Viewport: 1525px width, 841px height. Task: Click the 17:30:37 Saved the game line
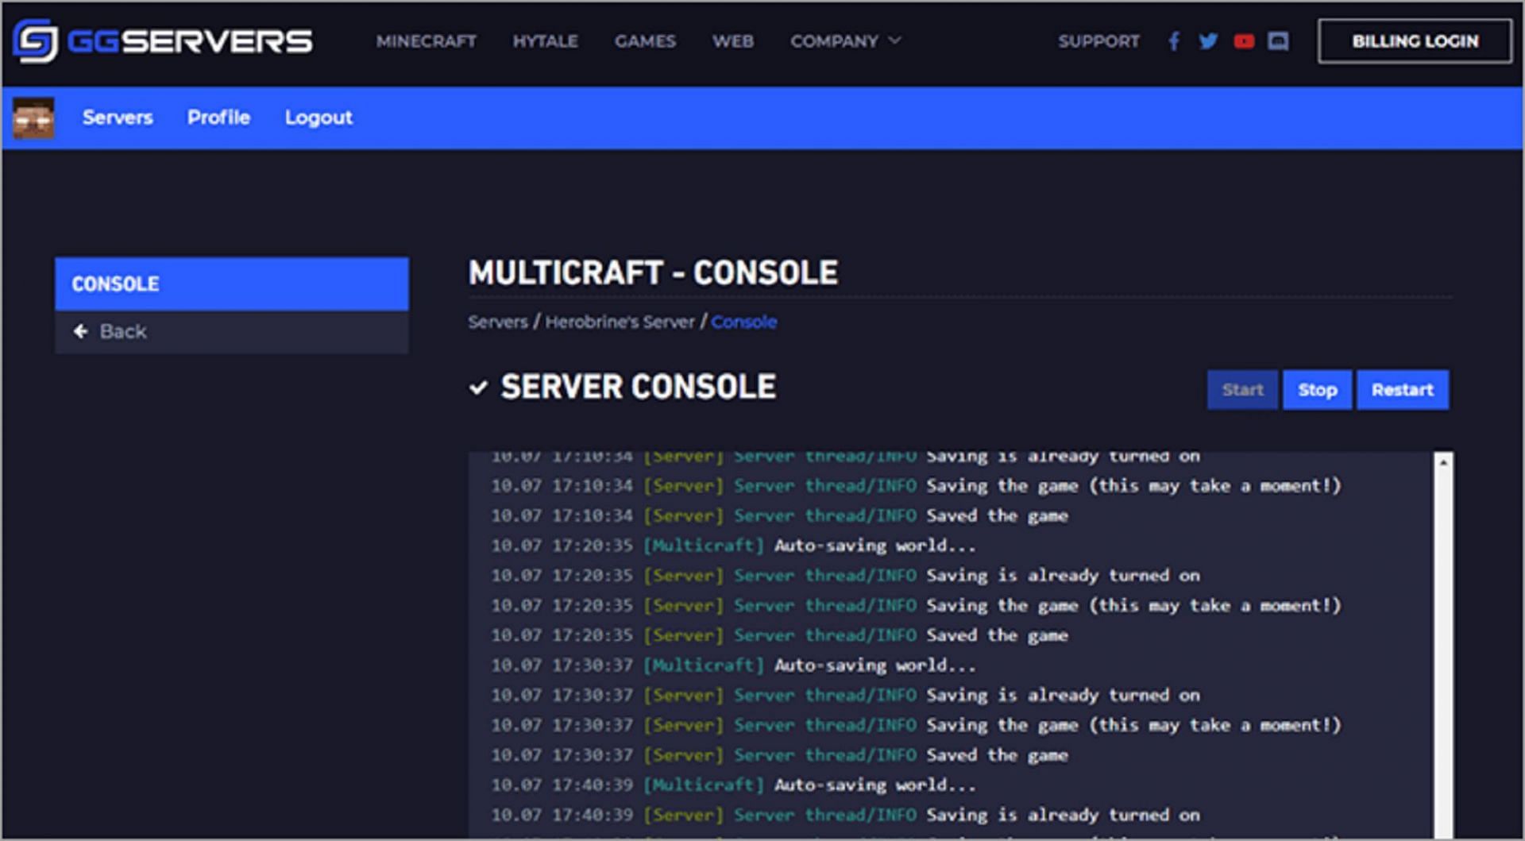click(x=779, y=755)
